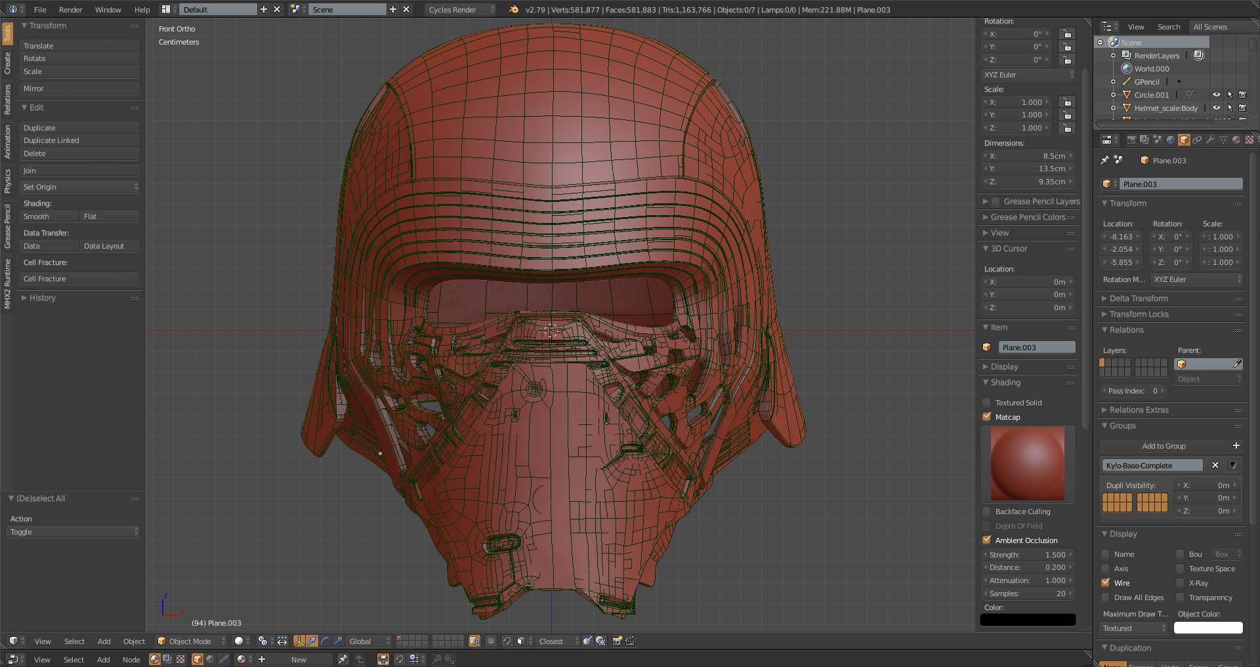Select the translate manipulator arrow icon
This screenshot has height=667, width=1260.
pos(312,641)
